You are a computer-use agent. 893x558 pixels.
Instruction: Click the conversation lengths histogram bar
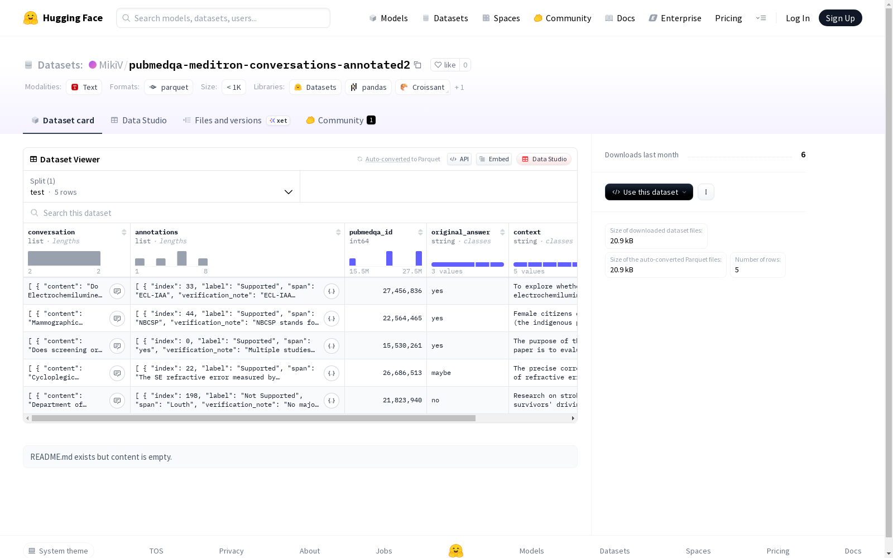pos(64,258)
